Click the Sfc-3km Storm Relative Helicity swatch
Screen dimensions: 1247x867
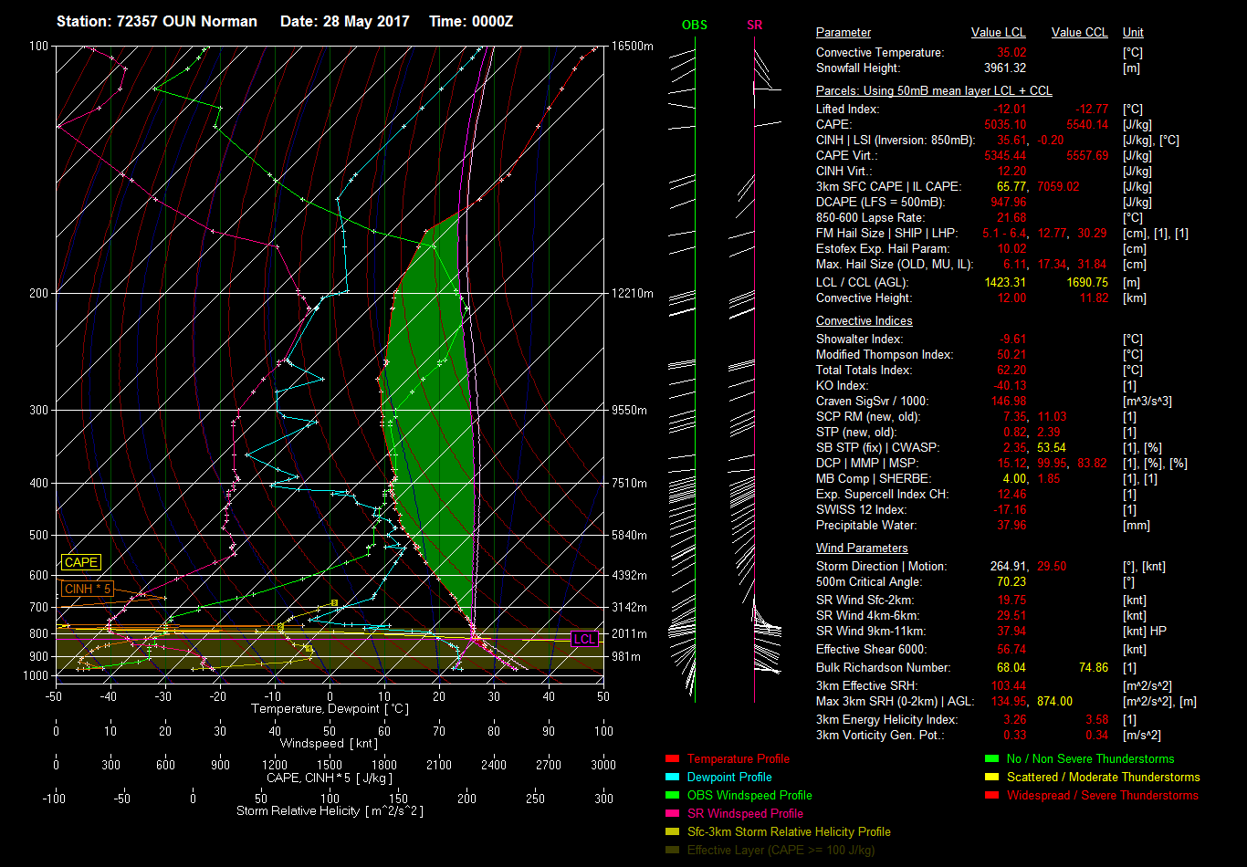pos(673,831)
